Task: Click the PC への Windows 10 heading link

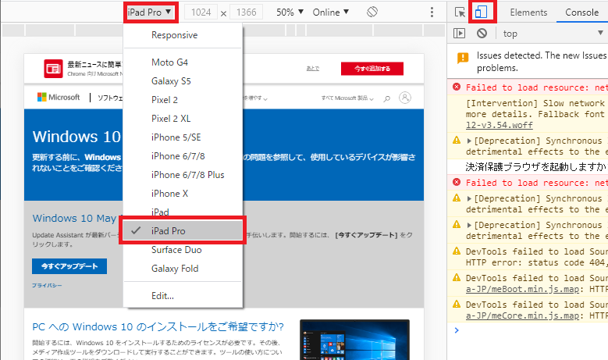Action: [158, 326]
